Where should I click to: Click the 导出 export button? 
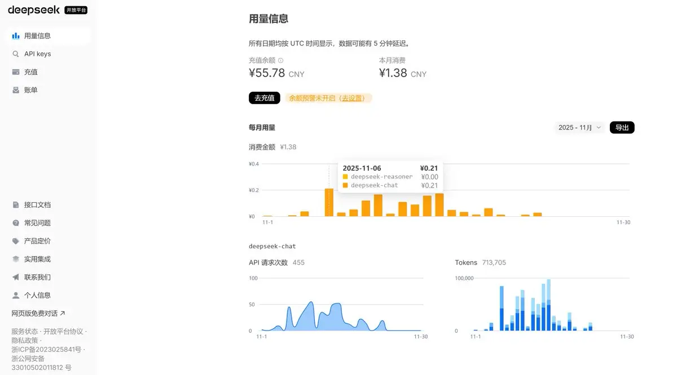(622, 128)
